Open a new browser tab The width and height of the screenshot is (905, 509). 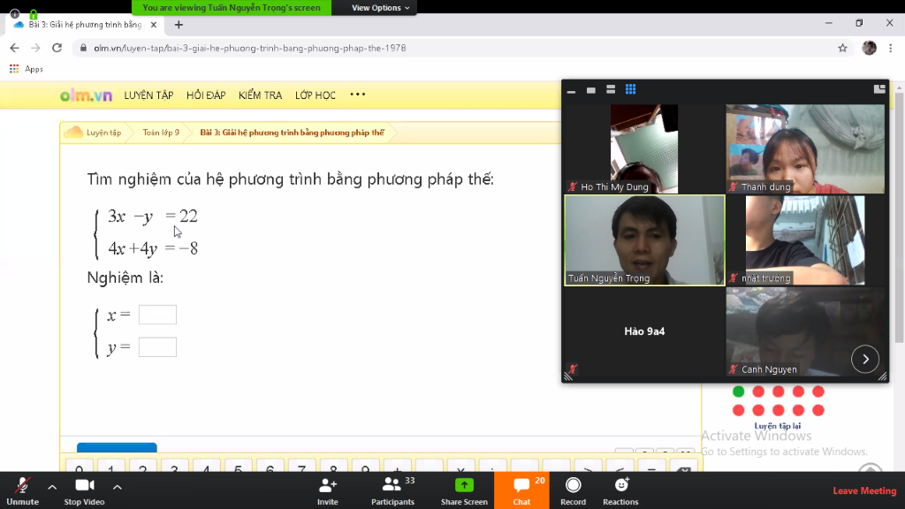[179, 25]
